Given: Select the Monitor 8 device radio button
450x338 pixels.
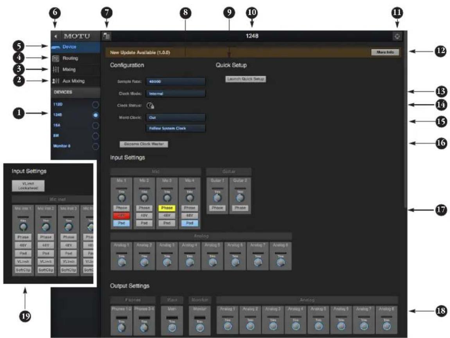Looking at the screenshot, I should pos(95,146).
